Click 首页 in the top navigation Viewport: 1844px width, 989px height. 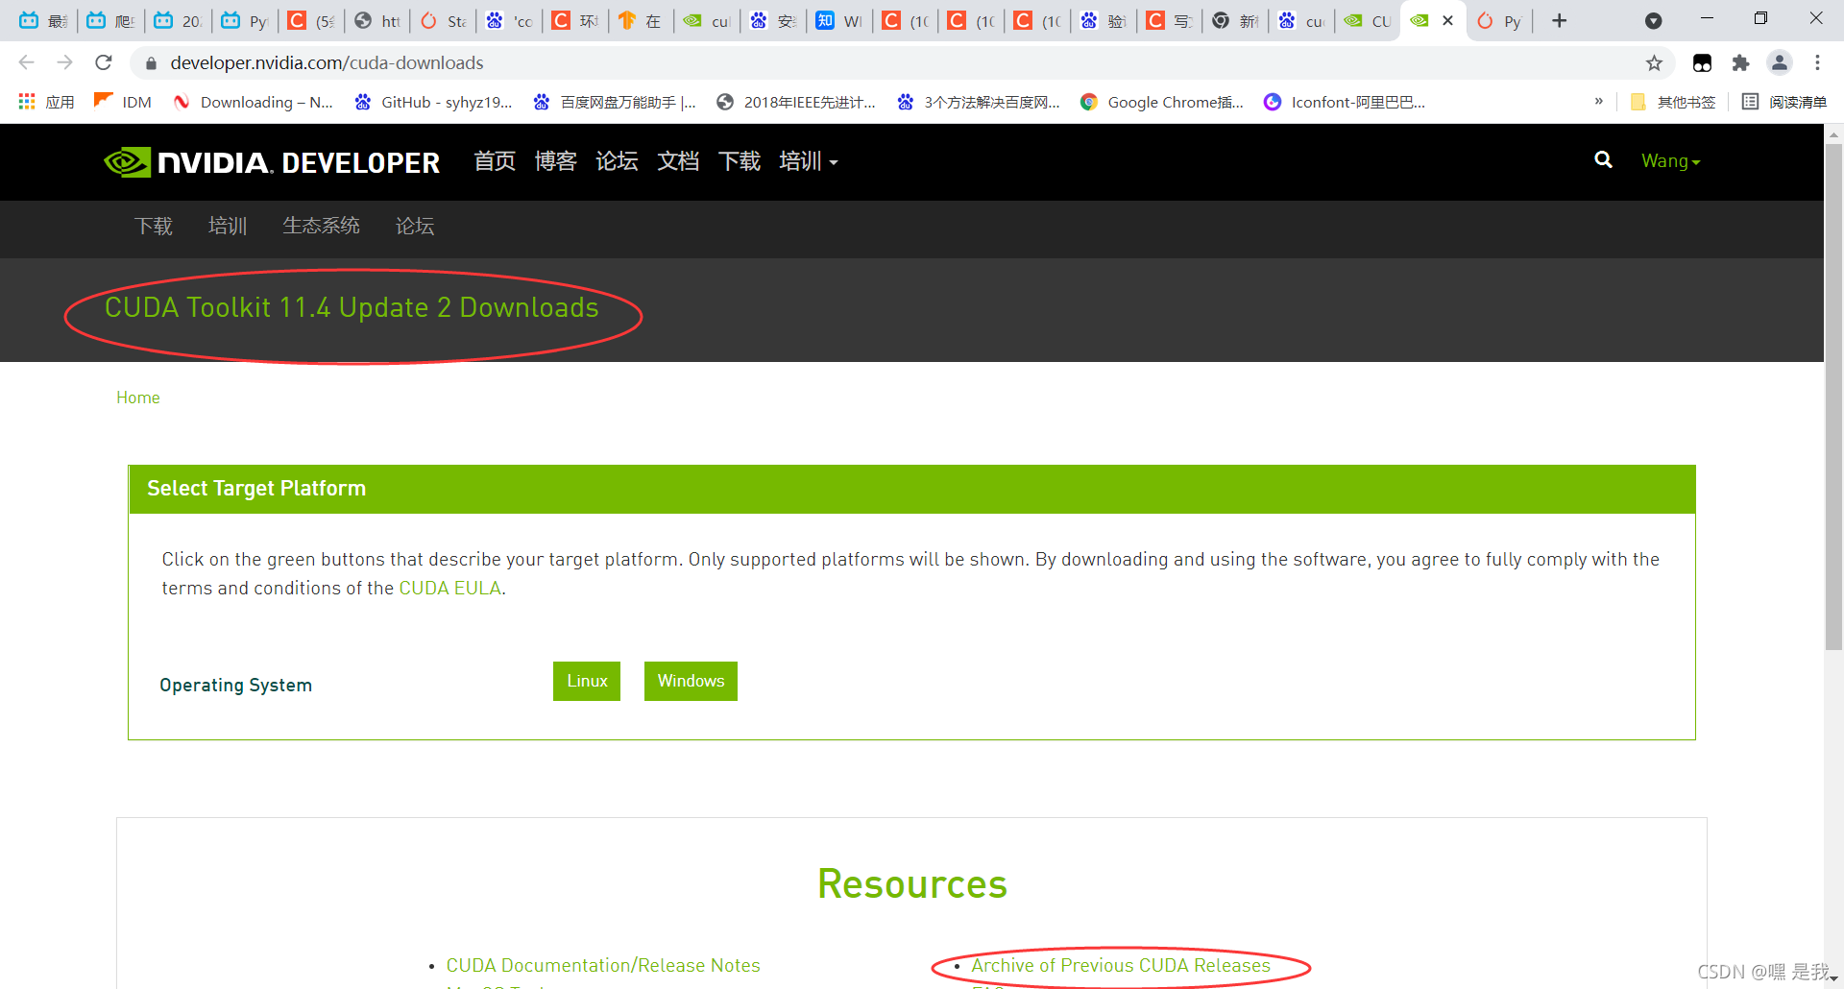click(495, 161)
